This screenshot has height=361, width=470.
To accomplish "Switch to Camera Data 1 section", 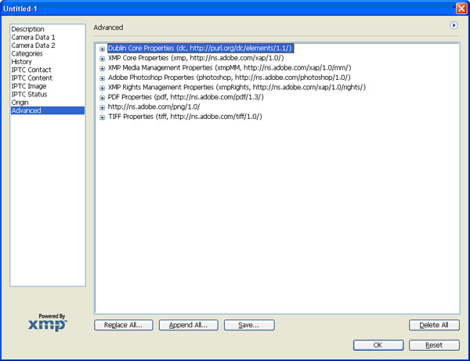I will point(33,38).
